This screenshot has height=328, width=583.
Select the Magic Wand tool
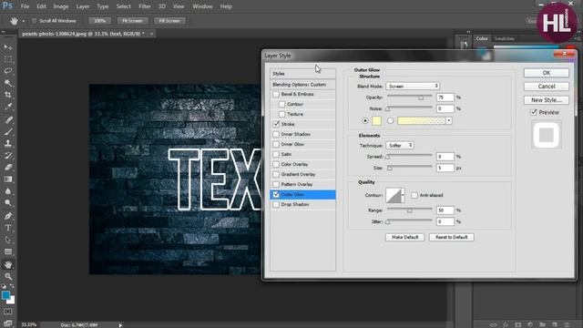8,83
